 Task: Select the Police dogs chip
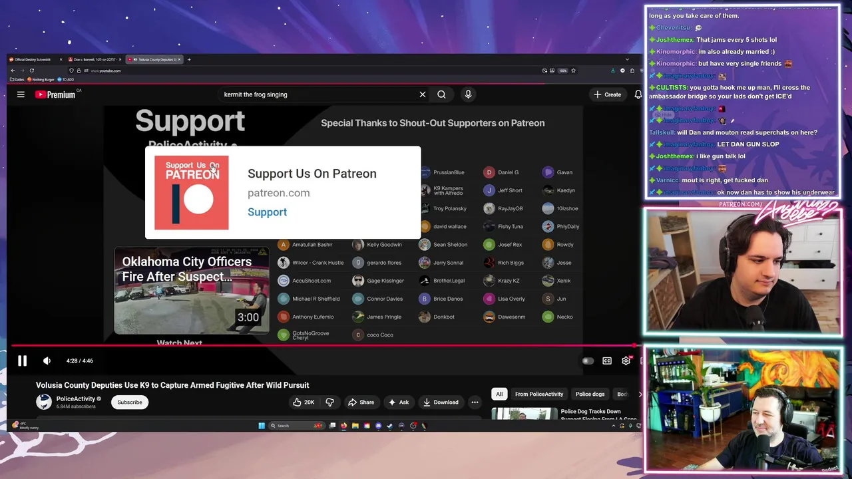click(x=590, y=394)
